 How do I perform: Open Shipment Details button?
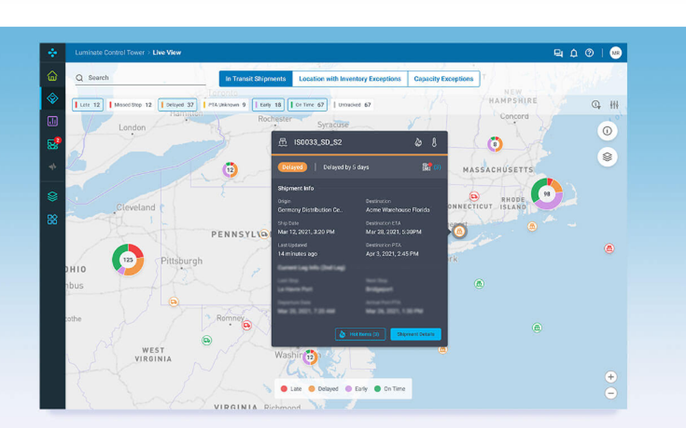(416, 334)
